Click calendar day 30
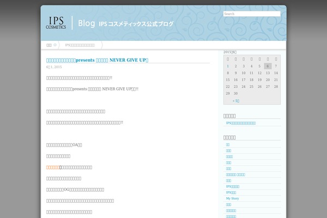 pyautogui.click(x=235, y=93)
